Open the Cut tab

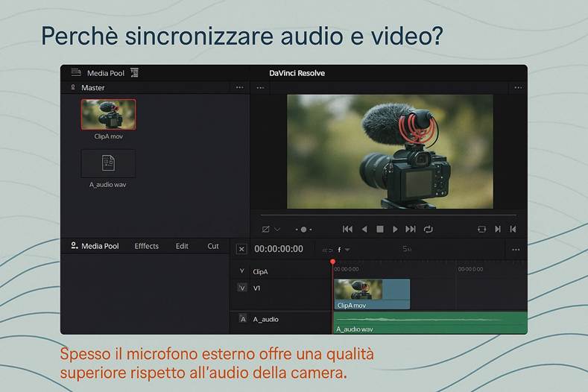[x=213, y=246]
